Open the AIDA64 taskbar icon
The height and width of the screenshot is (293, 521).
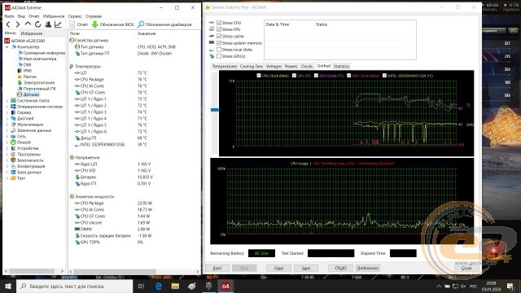(x=225, y=286)
